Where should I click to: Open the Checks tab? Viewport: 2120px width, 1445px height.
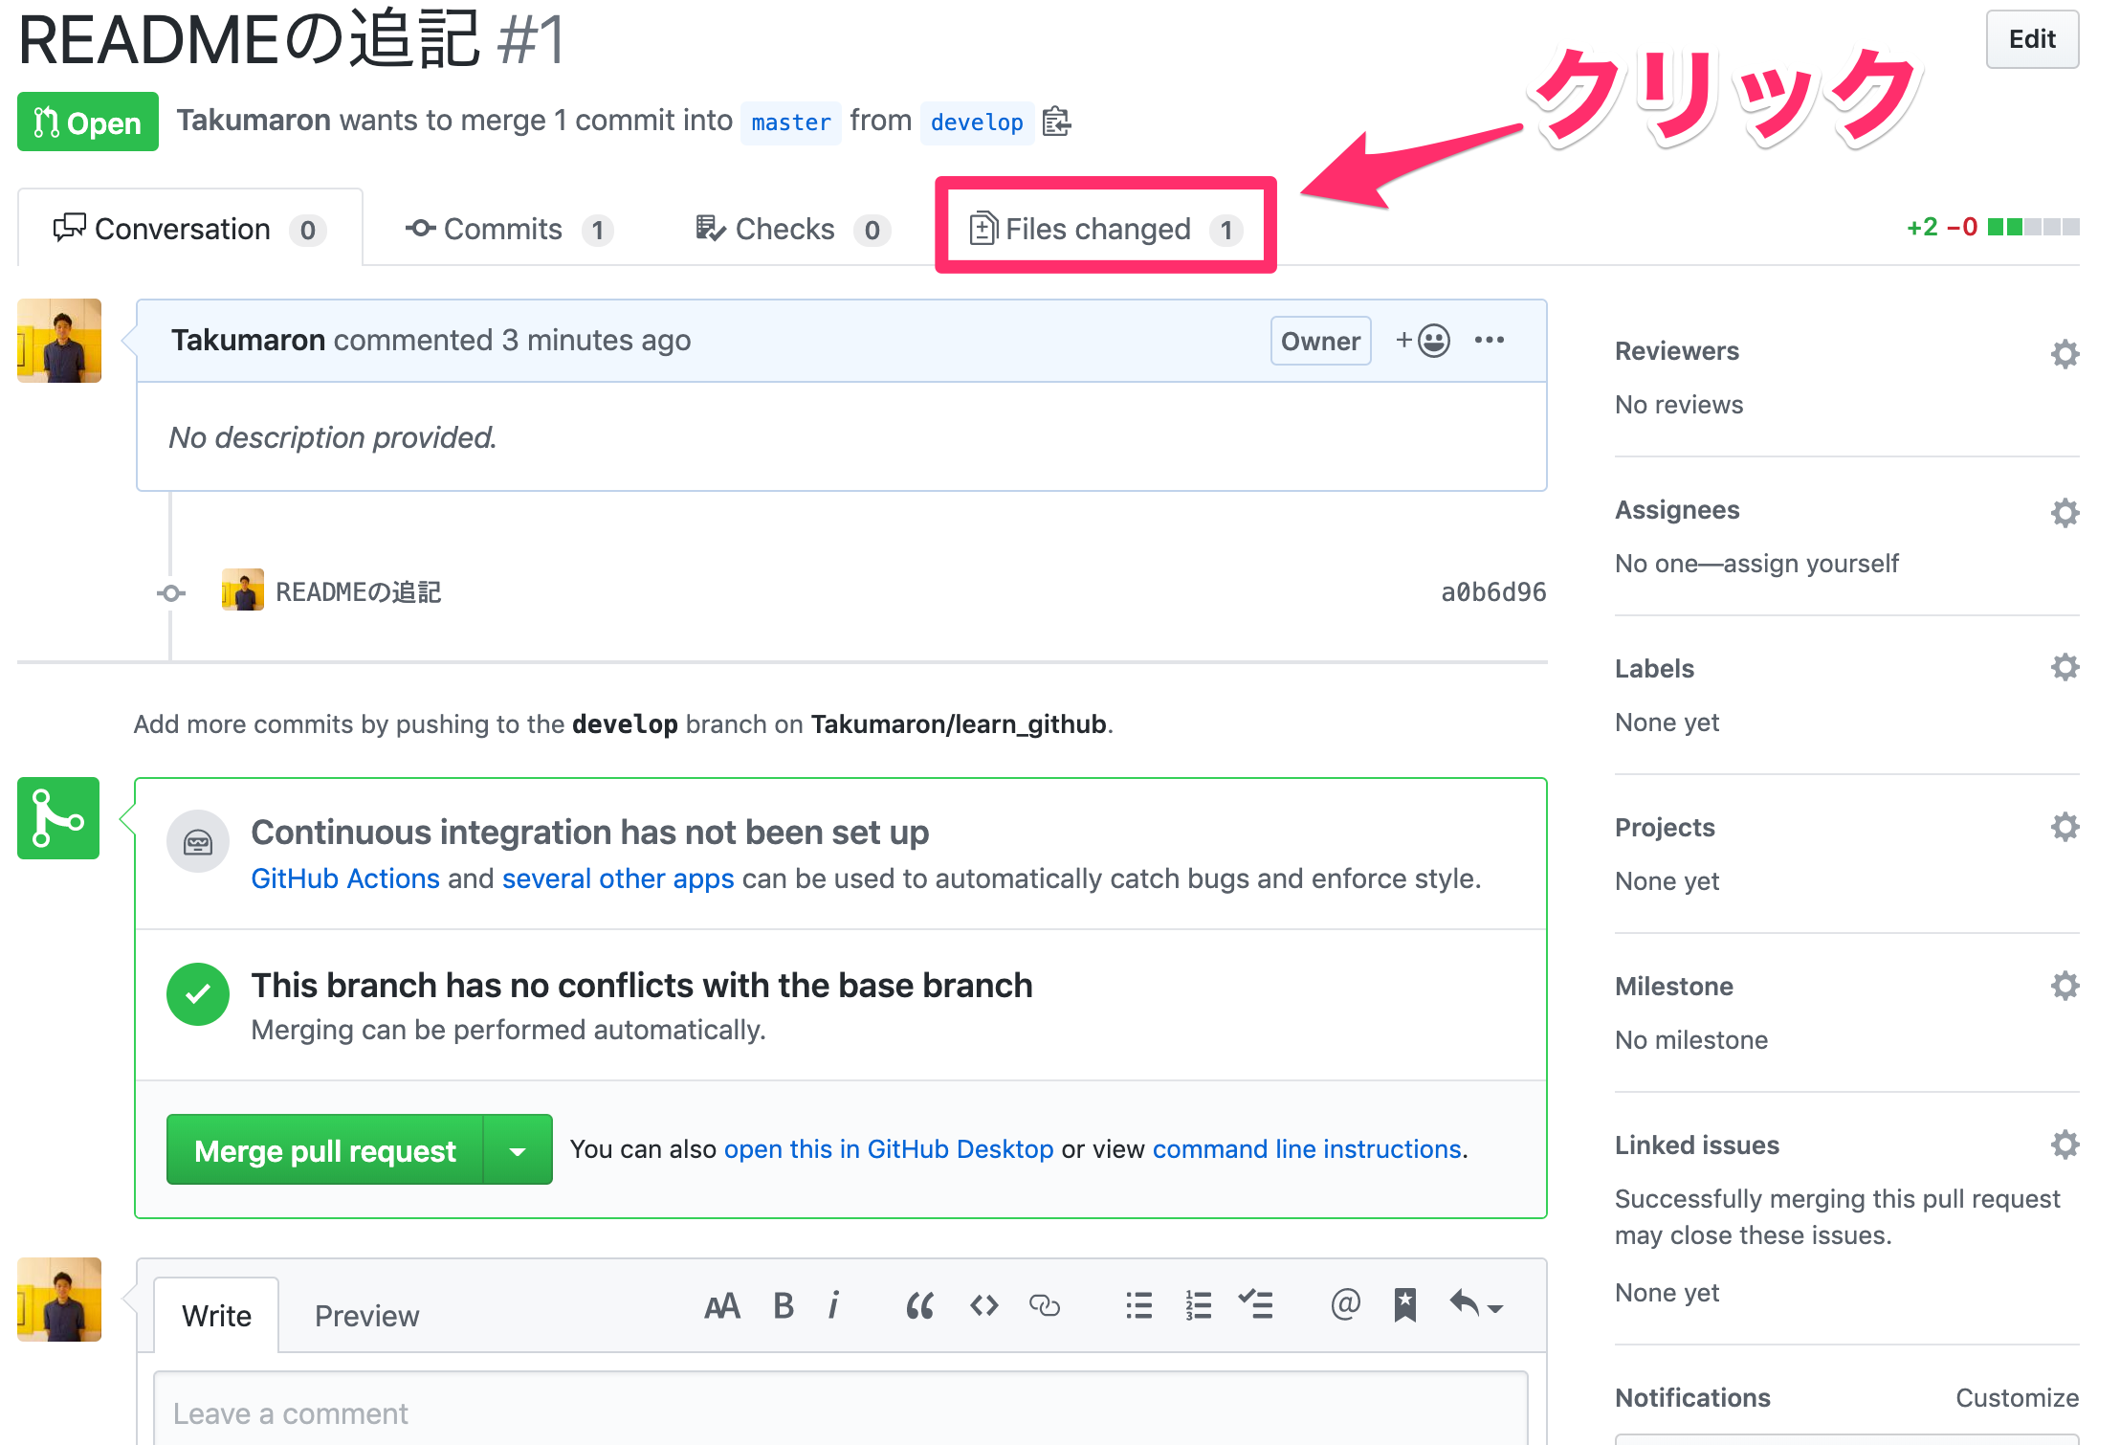tap(793, 229)
